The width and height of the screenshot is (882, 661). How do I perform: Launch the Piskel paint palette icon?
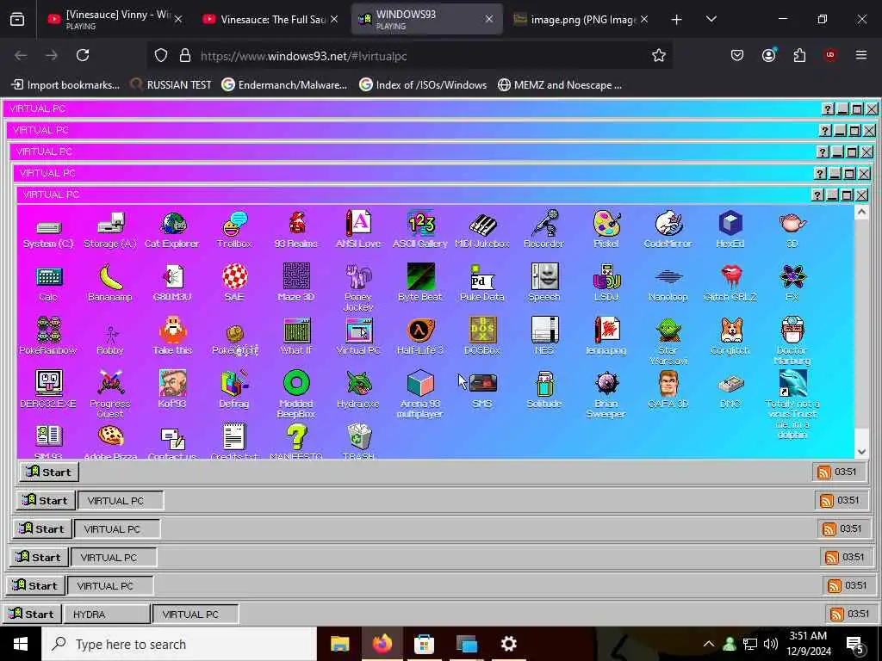606,231
